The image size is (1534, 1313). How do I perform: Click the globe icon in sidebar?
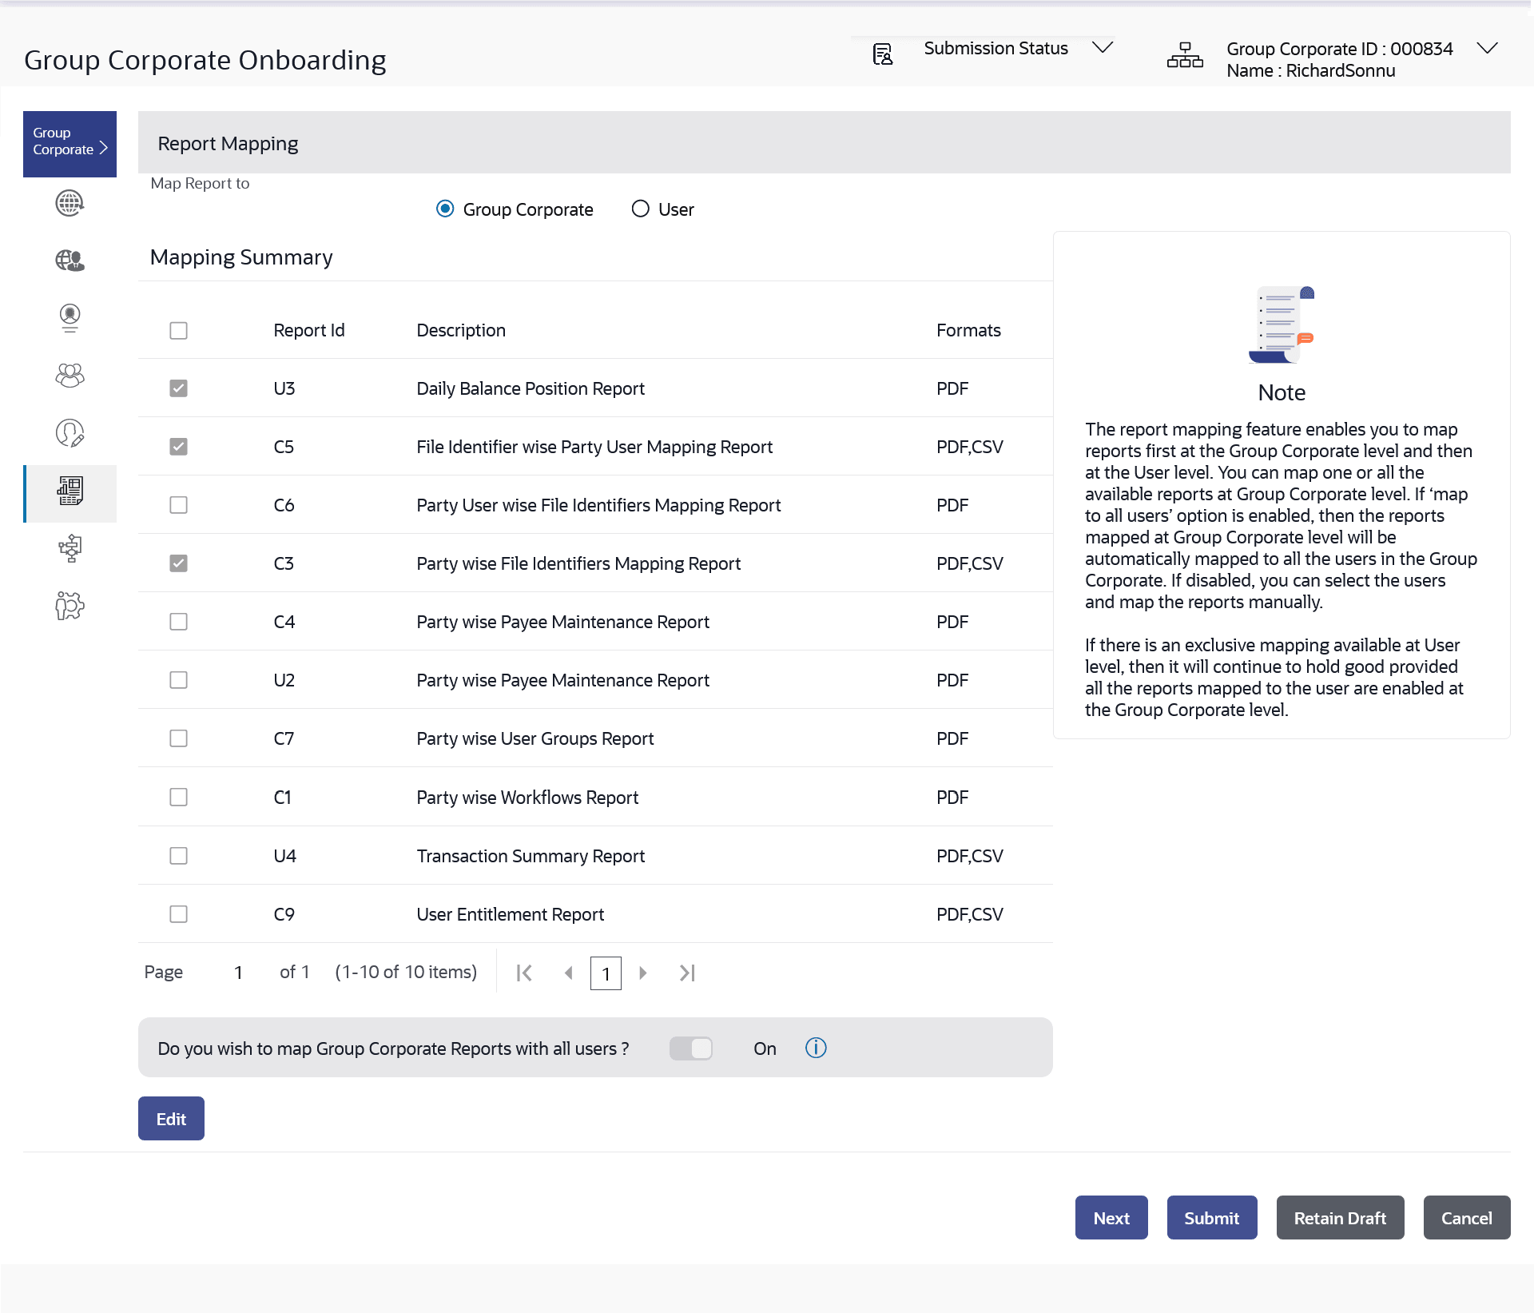click(x=70, y=203)
